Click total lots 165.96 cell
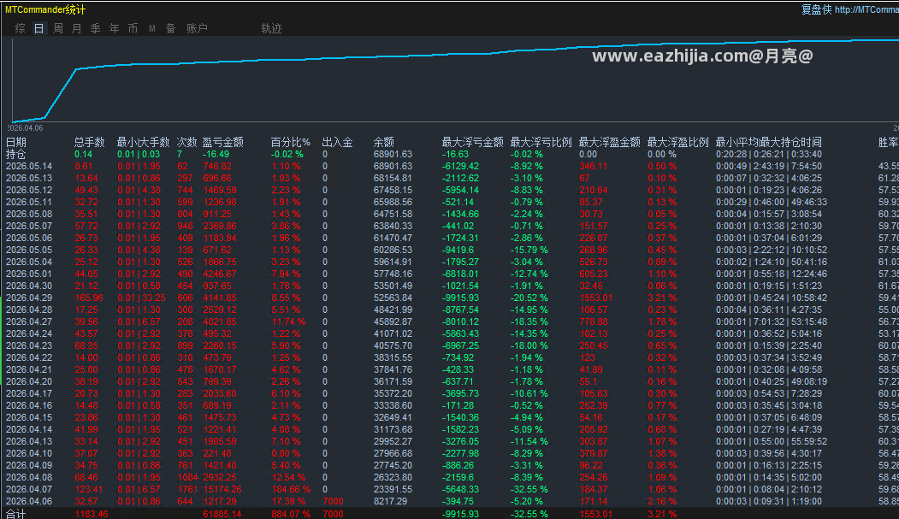Viewport: 899px width, 519px height. pos(89,298)
